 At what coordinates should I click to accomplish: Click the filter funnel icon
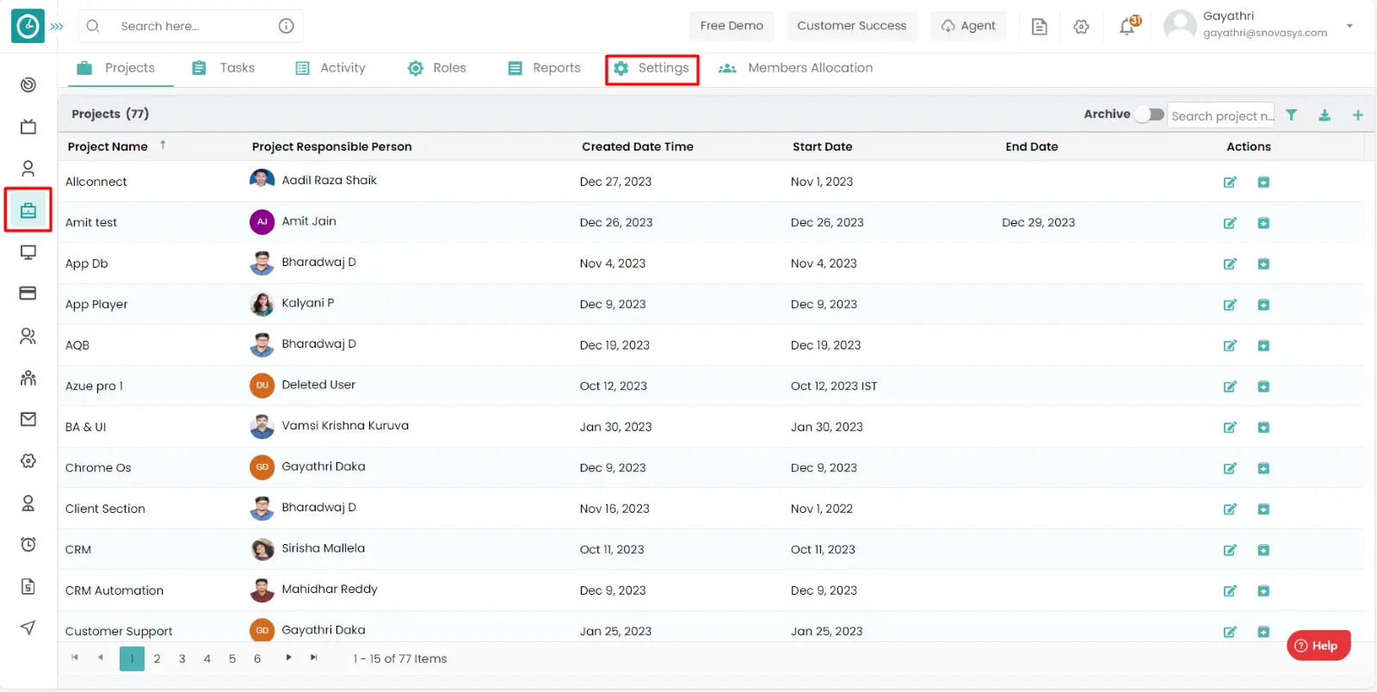pos(1291,115)
